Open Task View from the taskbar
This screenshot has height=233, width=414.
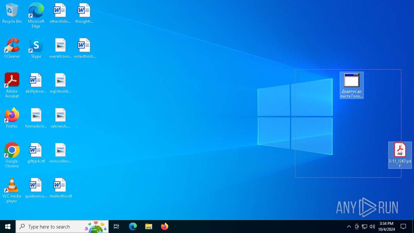(x=116, y=227)
